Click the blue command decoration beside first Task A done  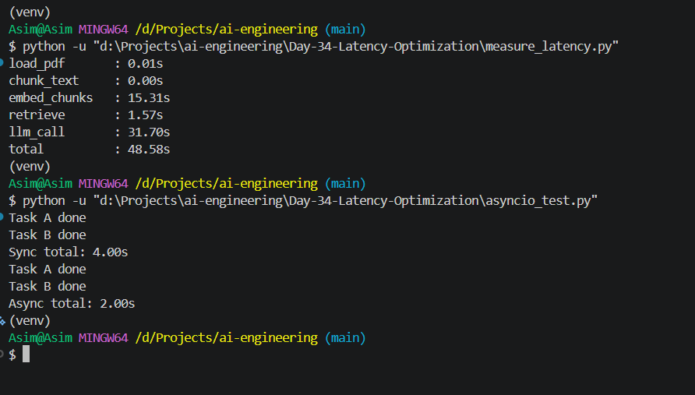pyautogui.click(x=2, y=217)
